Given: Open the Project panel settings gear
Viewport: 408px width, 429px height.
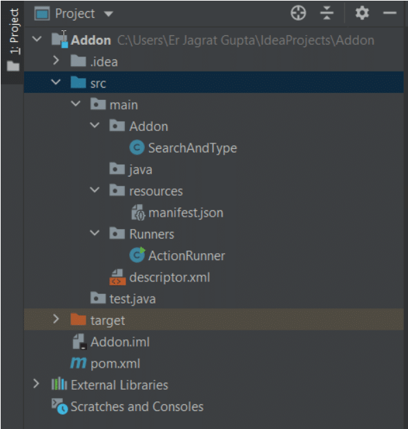Looking at the screenshot, I should click(362, 13).
